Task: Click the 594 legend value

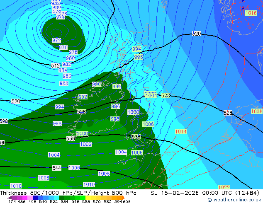Action: (x=118, y=201)
